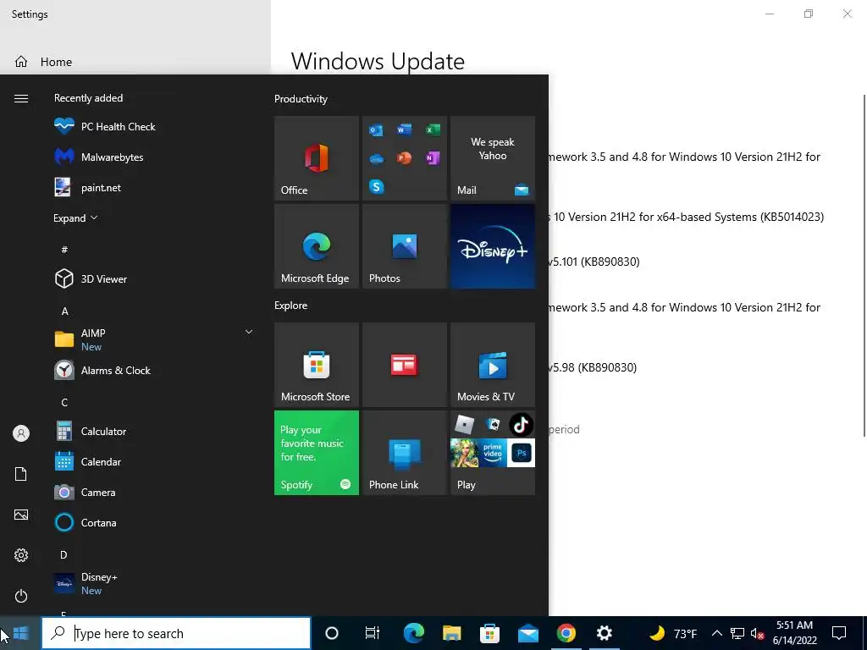Open the Movies & TV tile
Viewport: 867px width, 650px height.
(x=493, y=365)
